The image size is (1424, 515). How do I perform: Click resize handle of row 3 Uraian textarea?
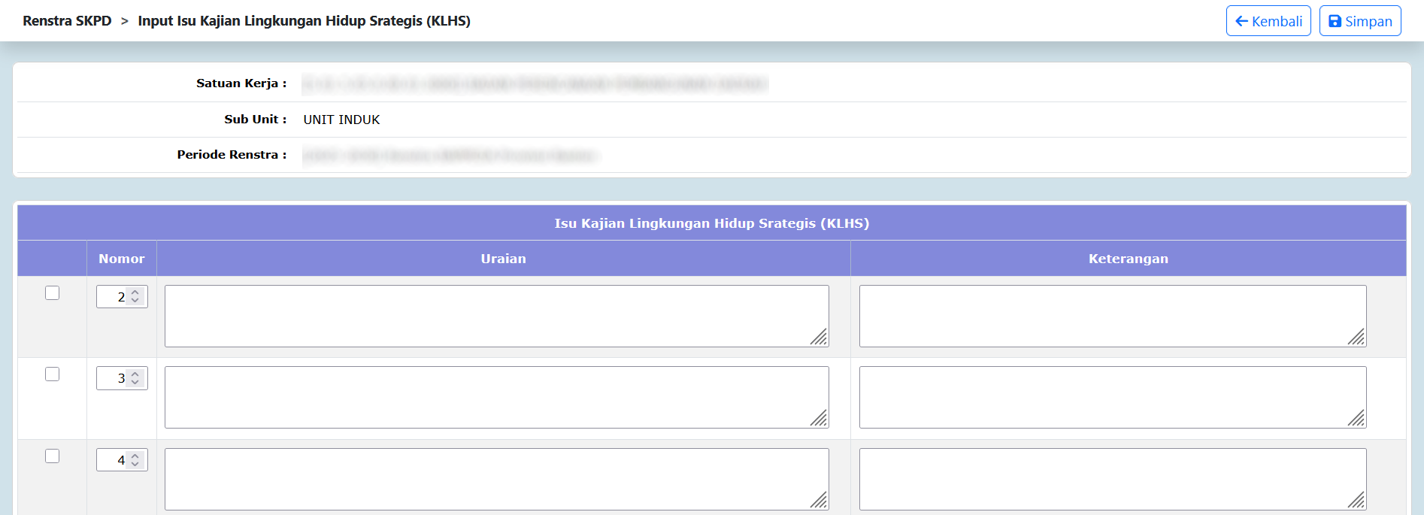coord(820,420)
